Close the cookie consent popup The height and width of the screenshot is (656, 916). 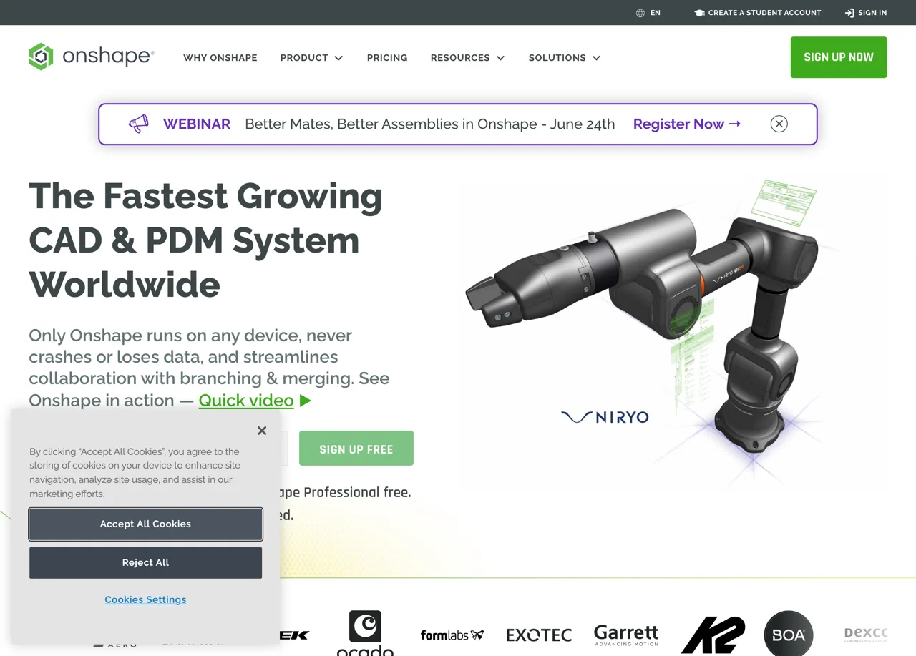262,431
